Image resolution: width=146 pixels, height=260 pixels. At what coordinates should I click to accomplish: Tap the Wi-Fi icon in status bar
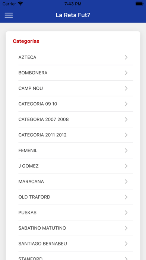click(20, 4)
